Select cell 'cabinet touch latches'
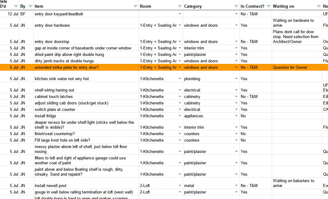Viewport: 328px width, 199px height. (x=86, y=96)
